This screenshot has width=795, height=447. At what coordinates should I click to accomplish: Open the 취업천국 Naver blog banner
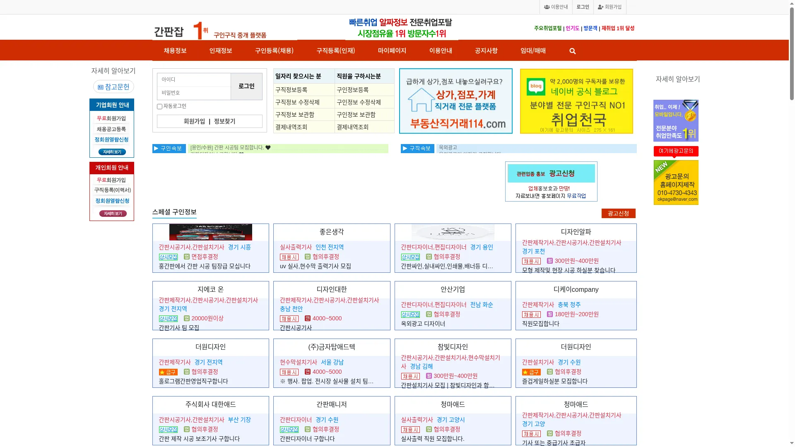[576, 101]
